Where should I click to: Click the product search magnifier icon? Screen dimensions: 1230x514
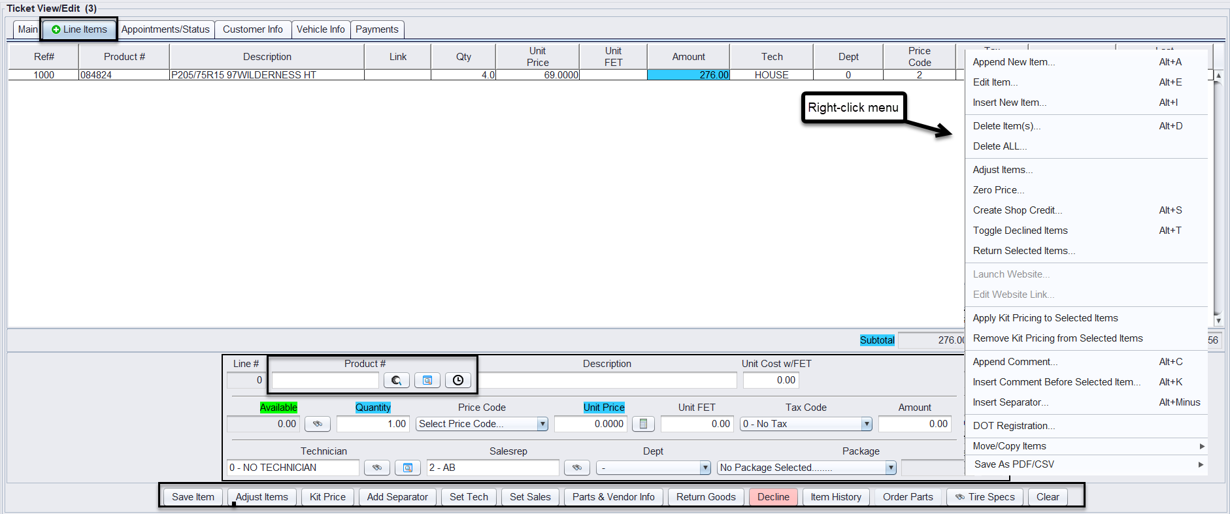coord(396,380)
